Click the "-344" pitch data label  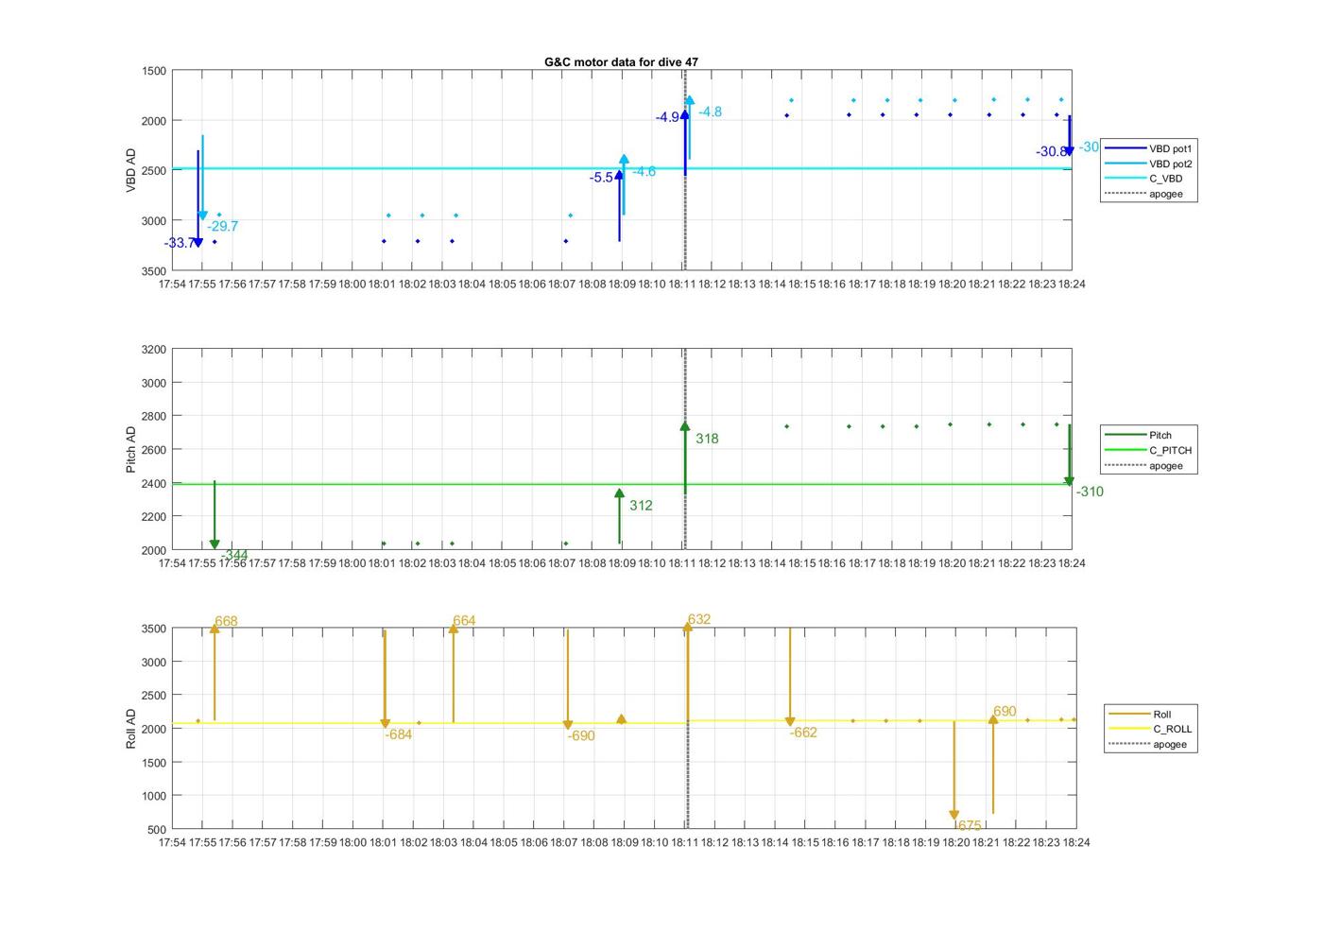[x=235, y=555]
